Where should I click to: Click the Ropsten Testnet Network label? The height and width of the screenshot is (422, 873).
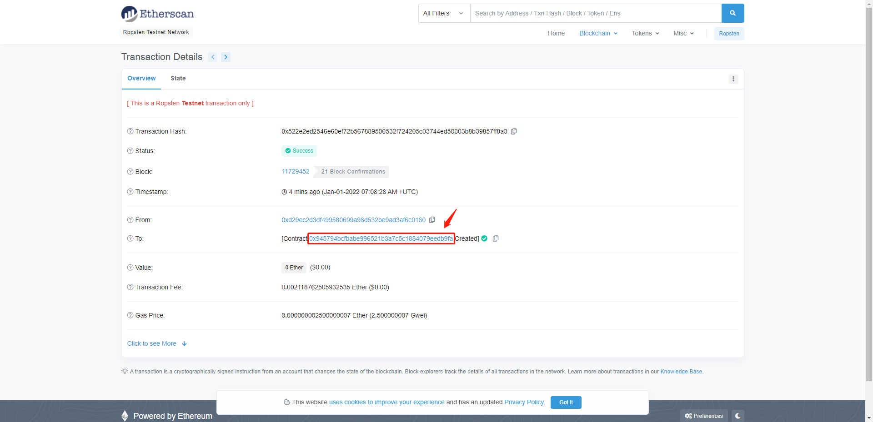156,32
